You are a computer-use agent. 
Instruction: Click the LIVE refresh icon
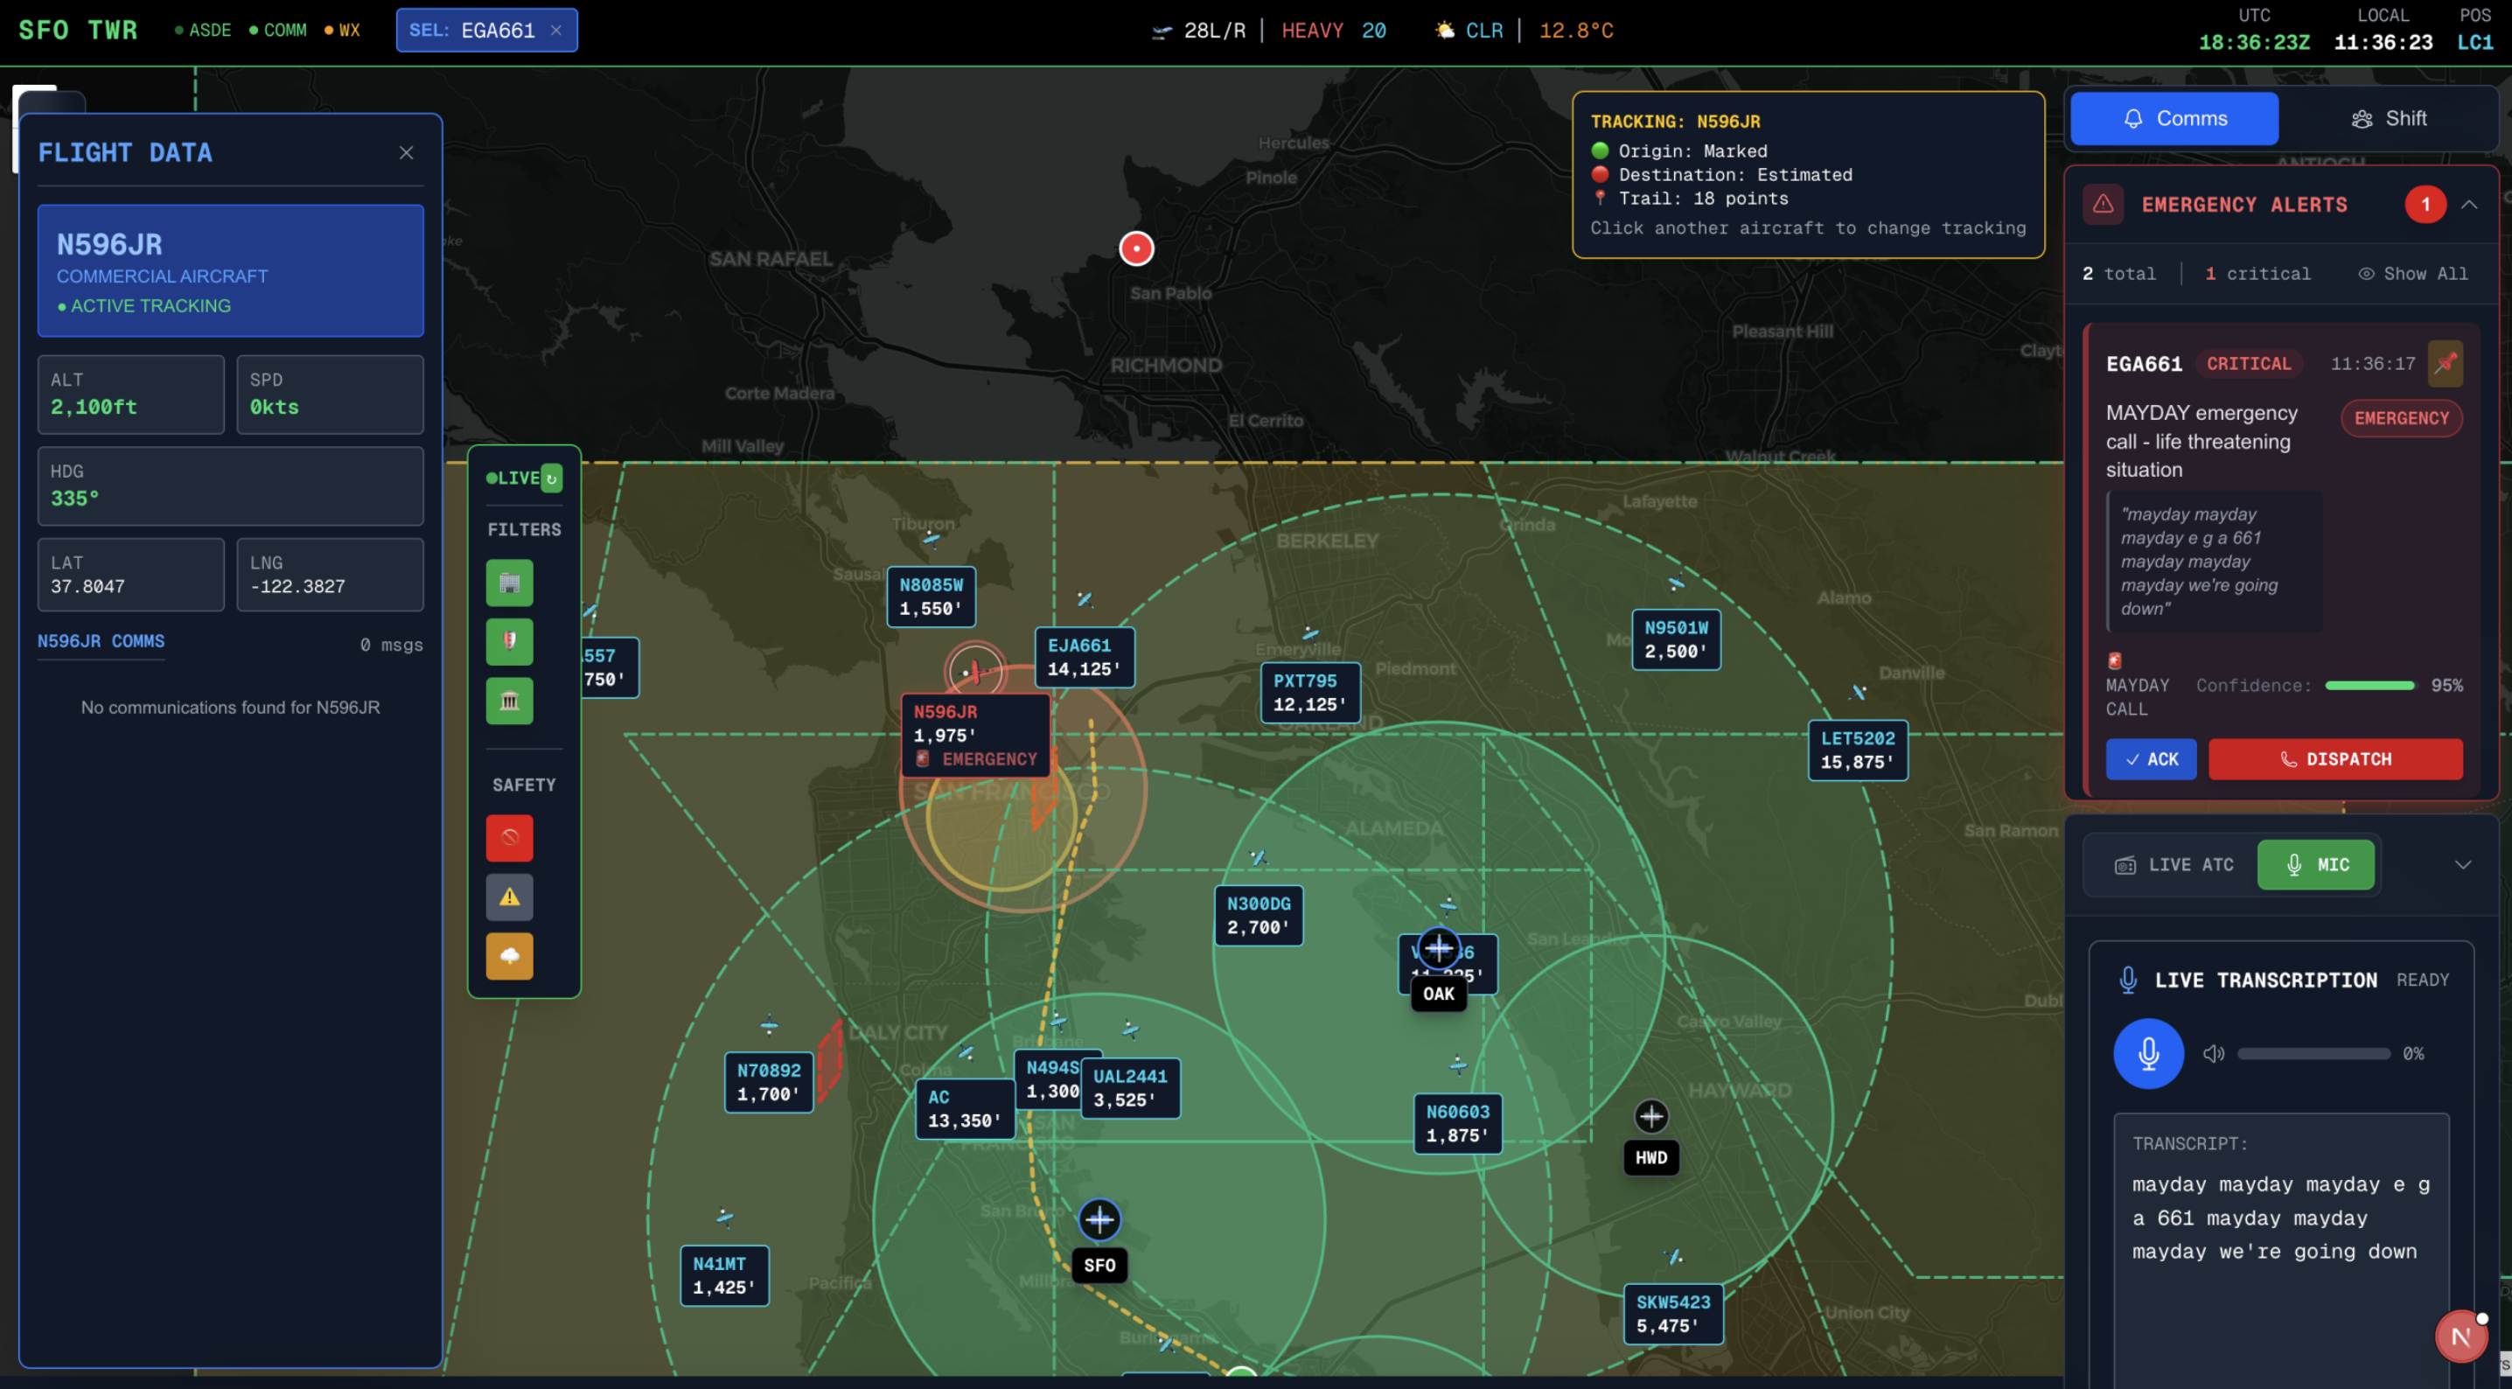click(x=551, y=478)
